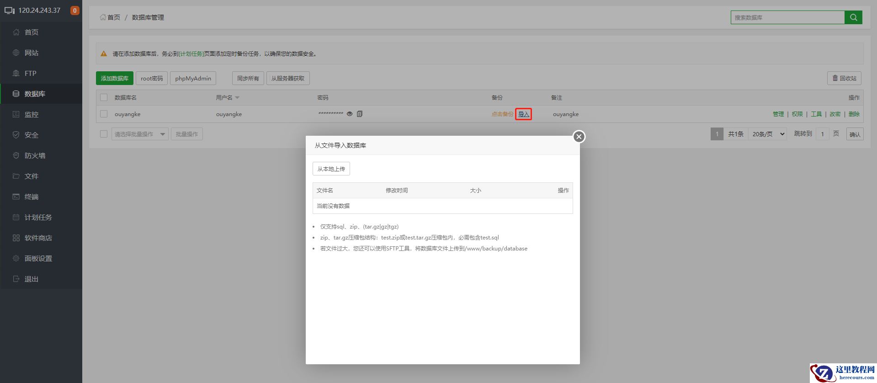
Task: Click the 从服务器获取 button
Action: 288,78
